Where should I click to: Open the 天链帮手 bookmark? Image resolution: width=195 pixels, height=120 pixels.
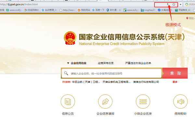pos(182,10)
